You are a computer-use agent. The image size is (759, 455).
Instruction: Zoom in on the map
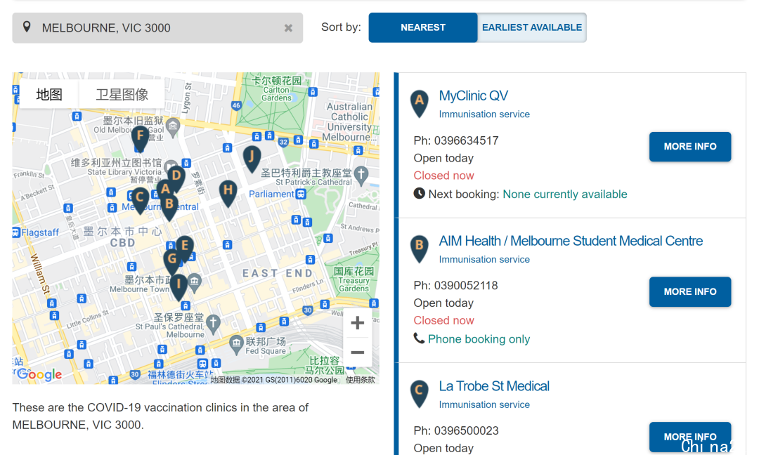pos(357,323)
